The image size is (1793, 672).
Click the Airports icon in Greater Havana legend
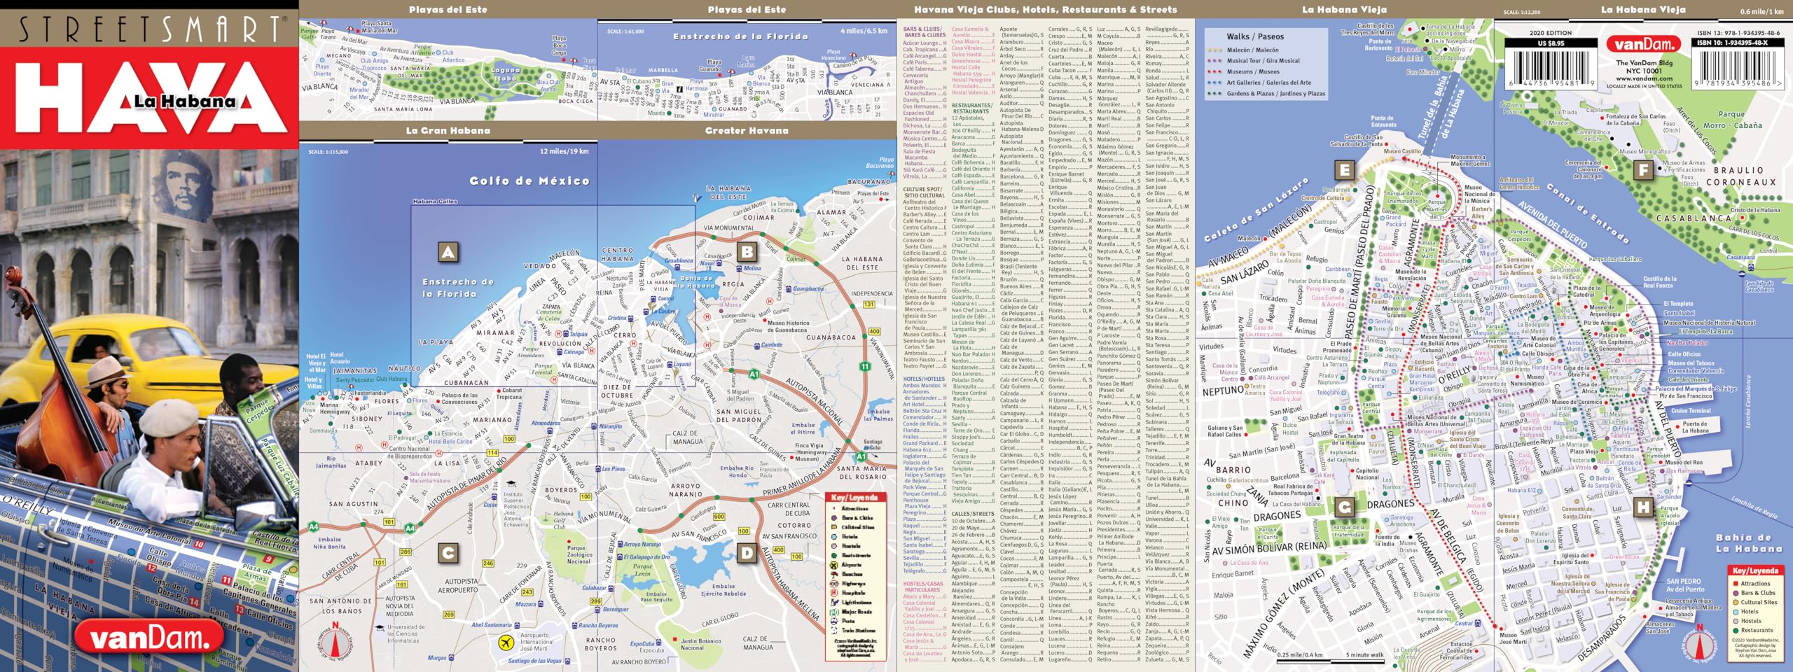[833, 564]
